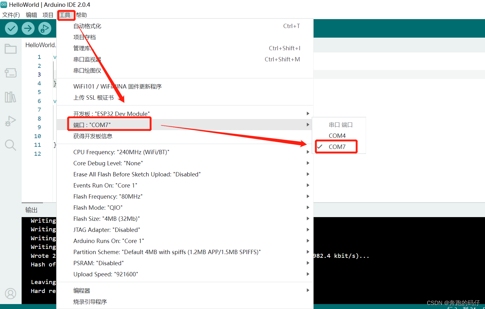This screenshot has height=309, width=485.
Task: Open 串口绘图仪 menu entry
Action: (185, 71)
